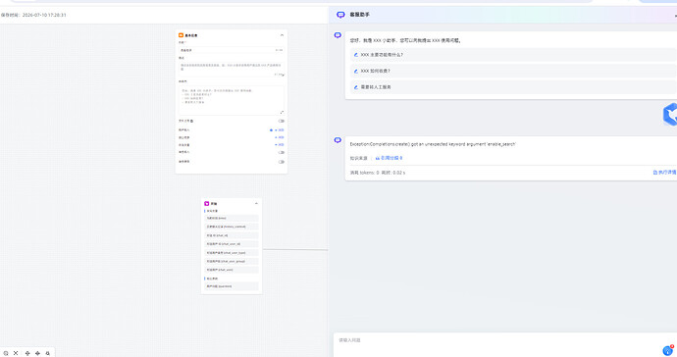Viewport: 677px width, 357px height.
Task: Click the fit-to-view crossed-arrows icon in the canvas toolbar
Action: pos(16,353)
